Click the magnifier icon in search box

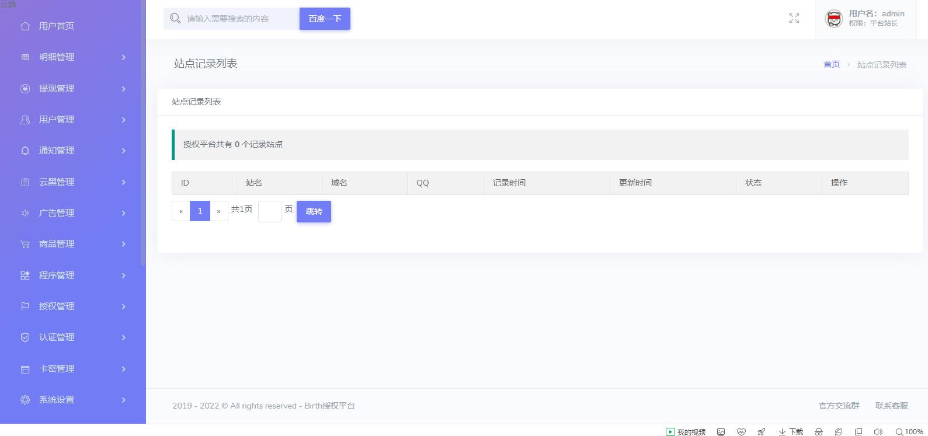click(x=175, y=19)
